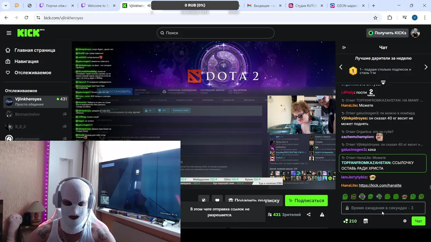Screen dimensions: 431x242
Task: Go to Главная страница in sidebar
Action: click(31, 50)
